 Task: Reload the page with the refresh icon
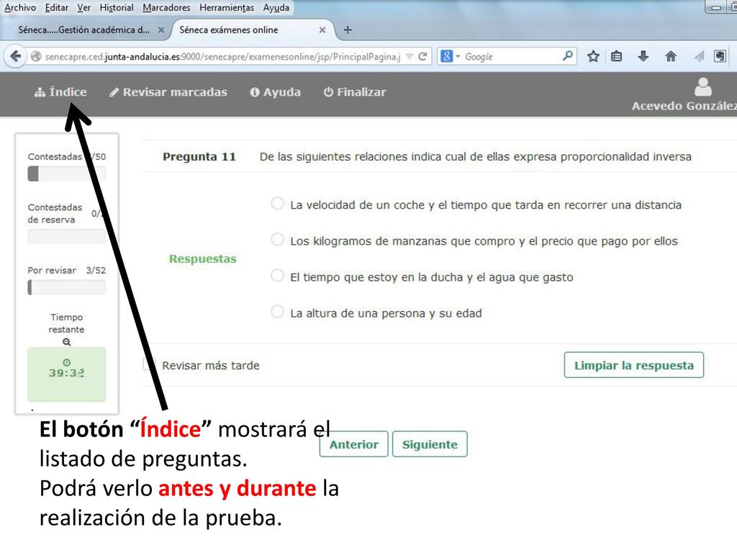(422, 56)
